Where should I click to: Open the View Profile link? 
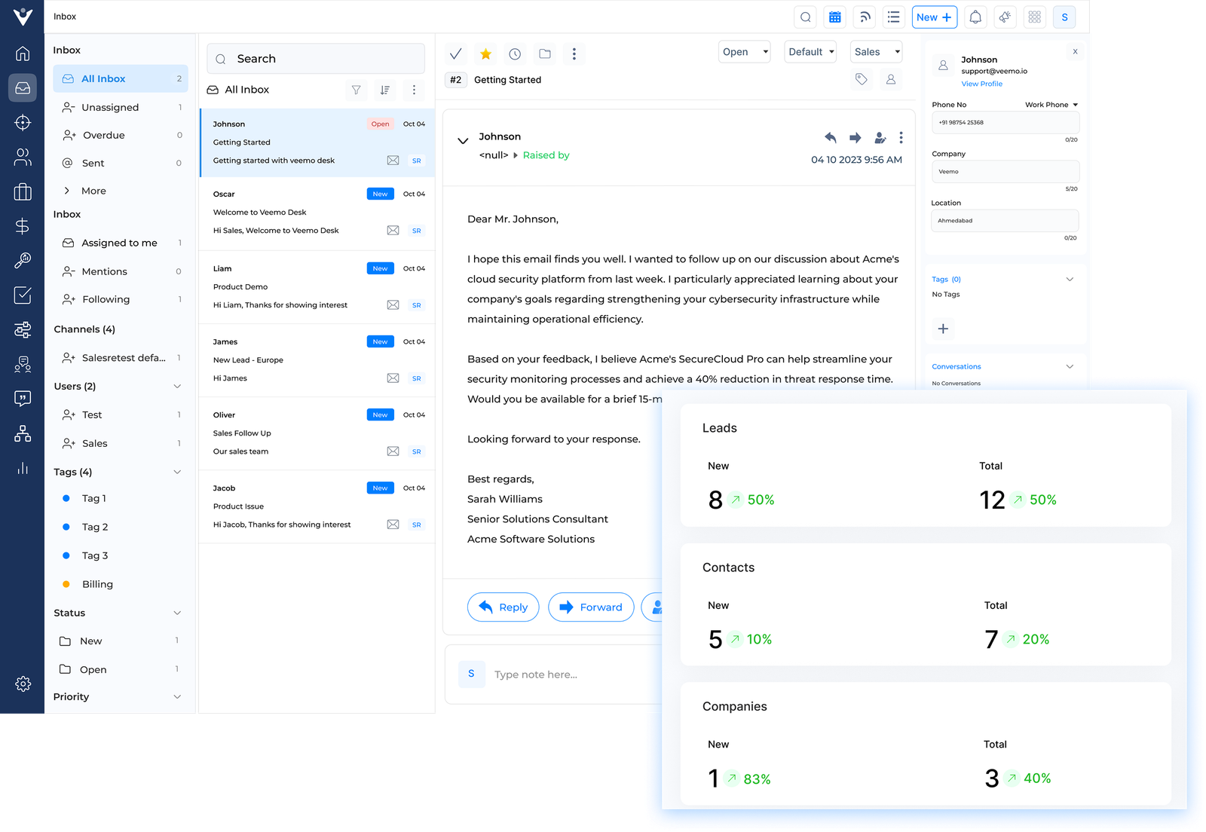point(981,84)
